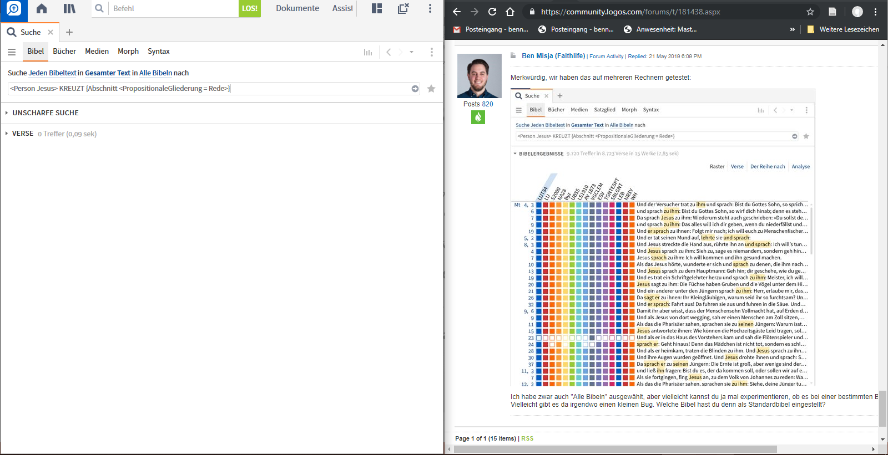
Task: Open the Forum Activity link
Action: tap(607, 57)
